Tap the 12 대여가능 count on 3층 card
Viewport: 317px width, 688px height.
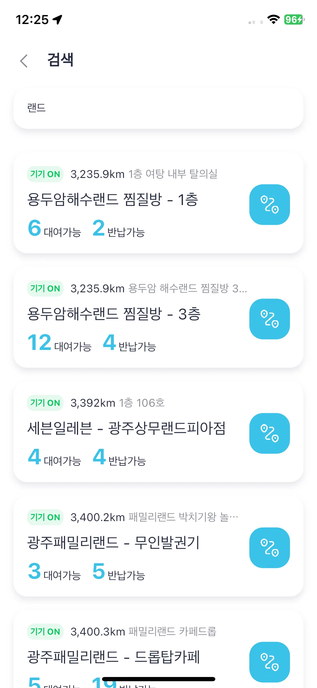click(x=59, y=343)
